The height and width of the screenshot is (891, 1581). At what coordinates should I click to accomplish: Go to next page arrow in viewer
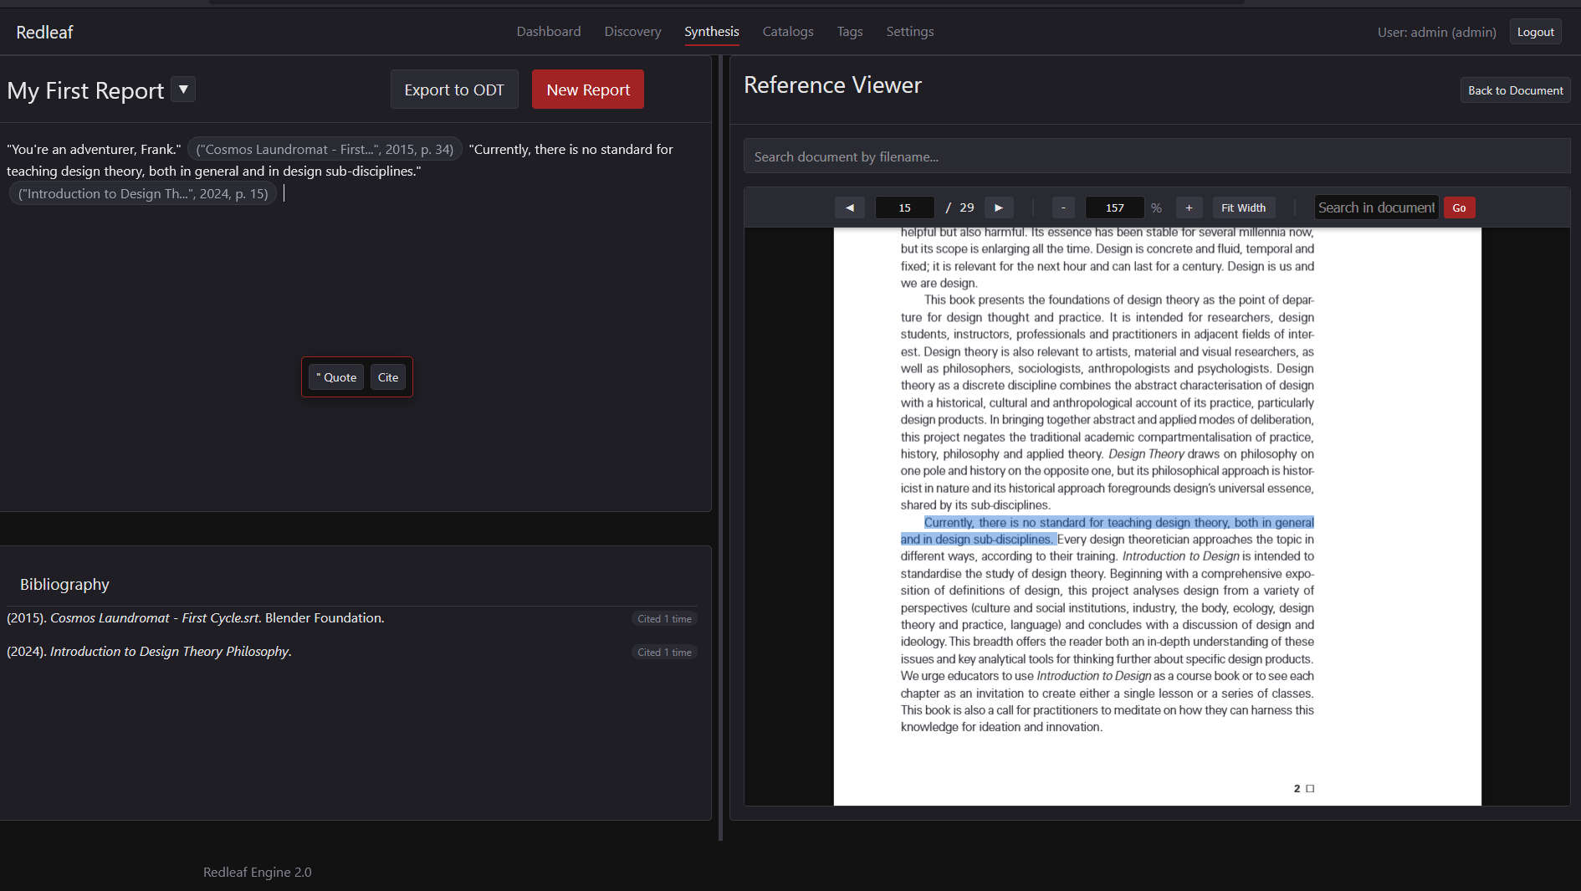pyautogui.click(x=998, y=207)
